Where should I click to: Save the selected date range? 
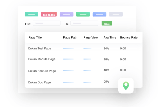tap(107, 23)
